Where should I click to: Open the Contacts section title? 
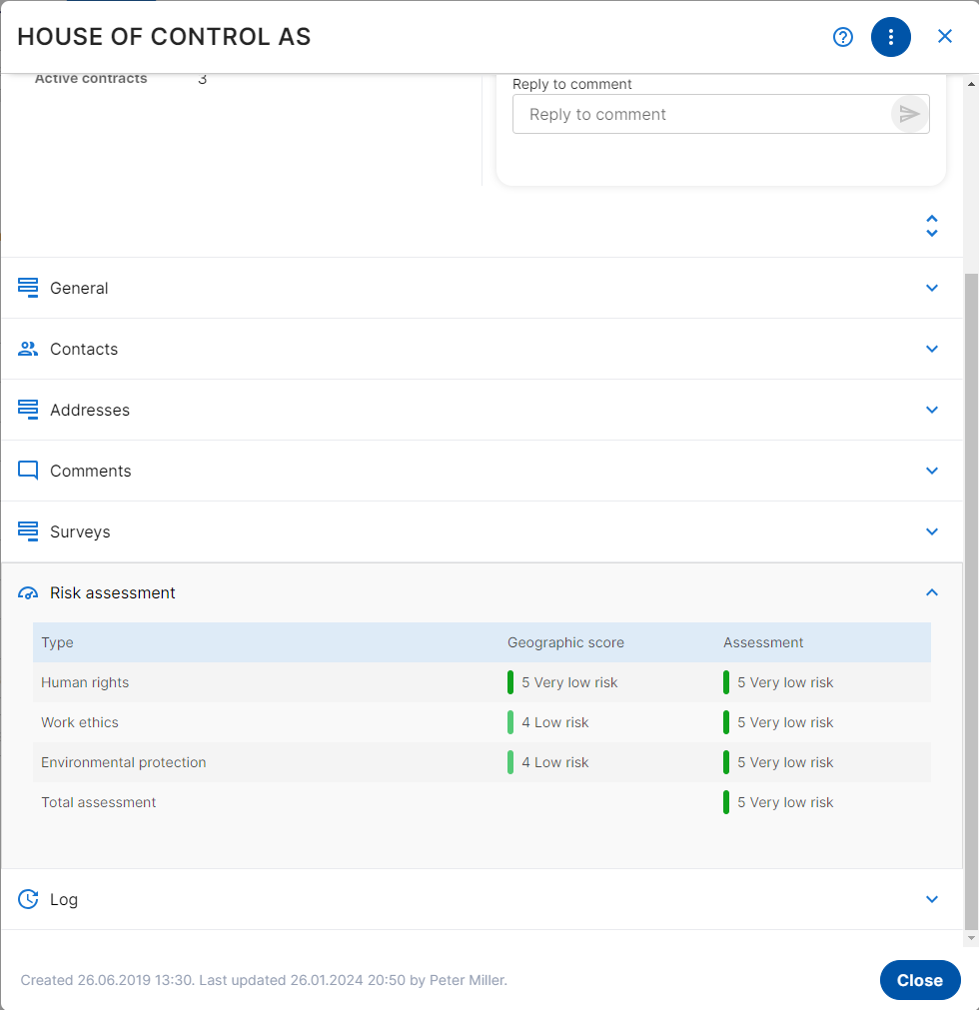coord(84,349)
